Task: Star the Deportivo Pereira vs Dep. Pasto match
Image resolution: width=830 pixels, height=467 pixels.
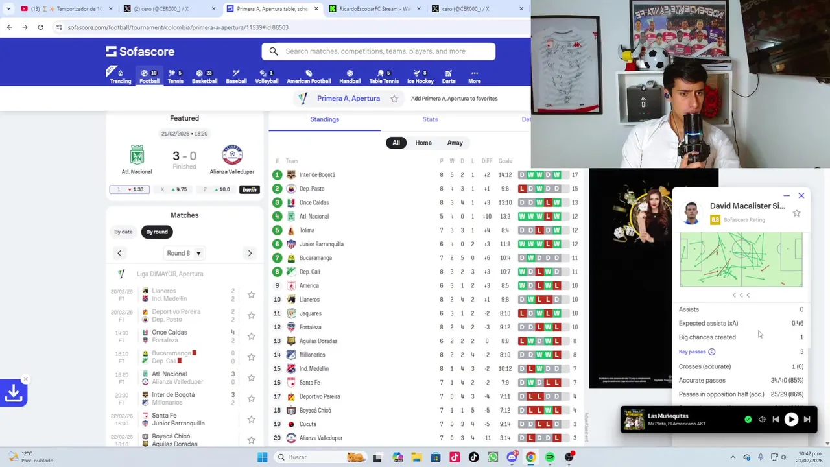Action: pyautogui.click(x=251, y=316)
